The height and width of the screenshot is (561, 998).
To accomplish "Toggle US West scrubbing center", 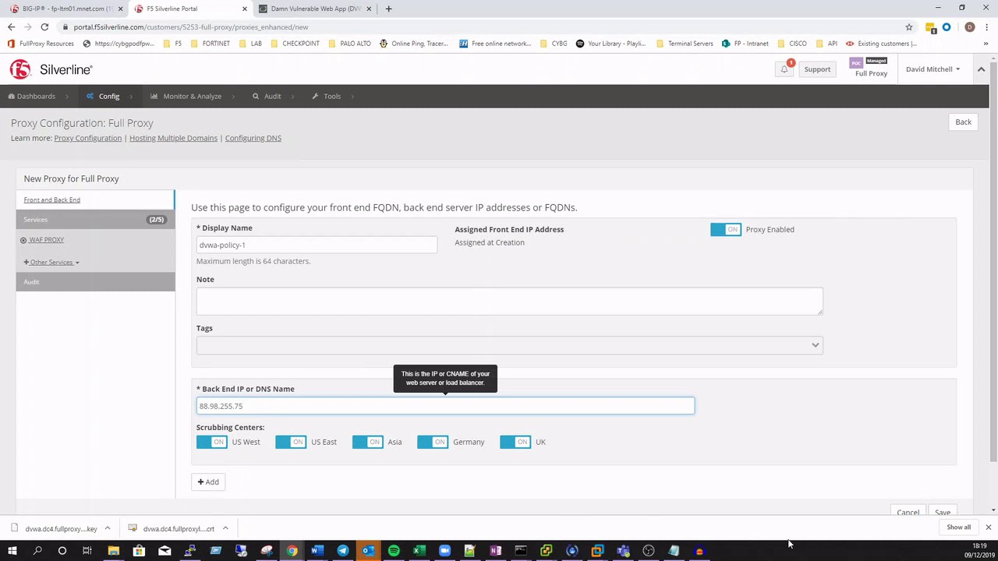I will coord(212,442).
